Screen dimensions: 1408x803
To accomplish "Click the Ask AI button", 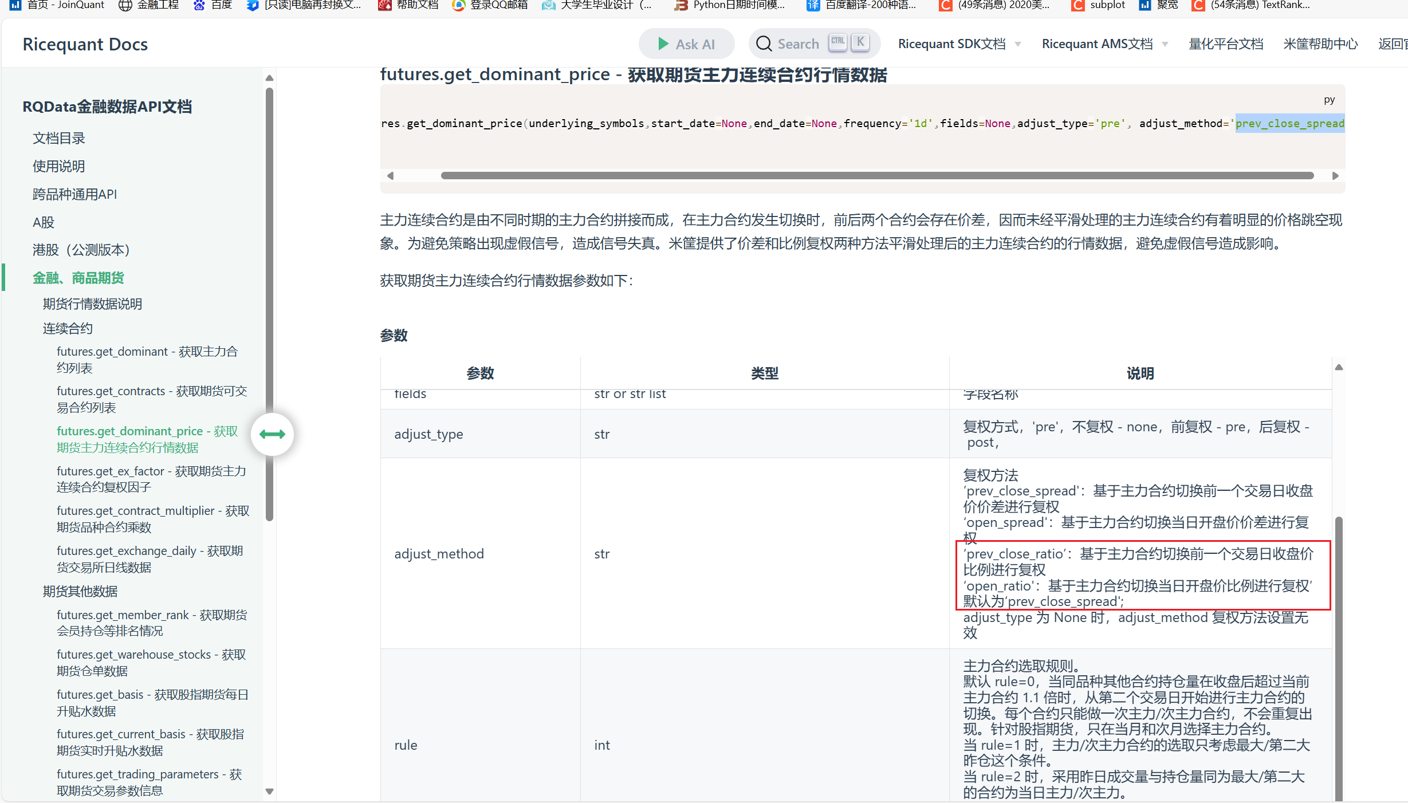I will coord(686,44).
